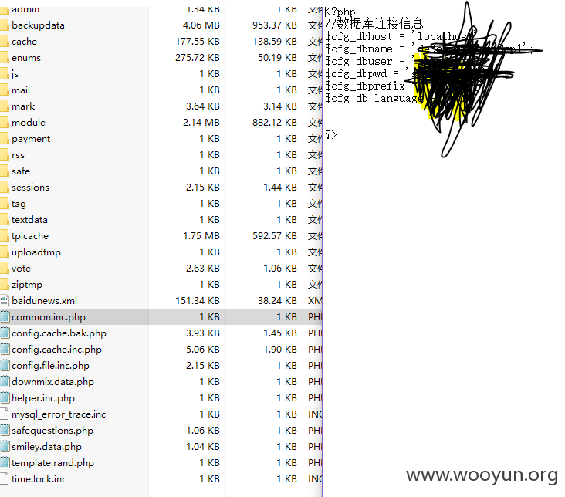Click the payment folder icon
Screen dimensions: 565x497
[x=4, y=139]
